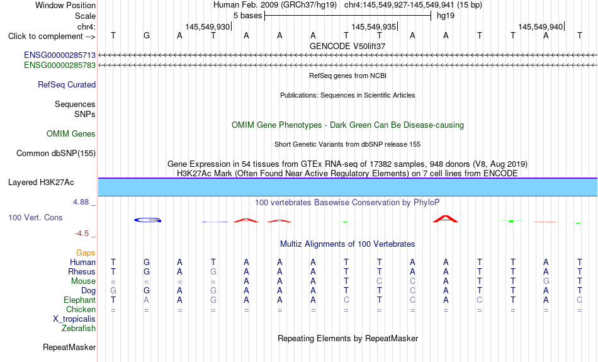The width and height of the screenshot is (598, 362).
Task: Select the Dog species row label
Action: pos(88,291)
